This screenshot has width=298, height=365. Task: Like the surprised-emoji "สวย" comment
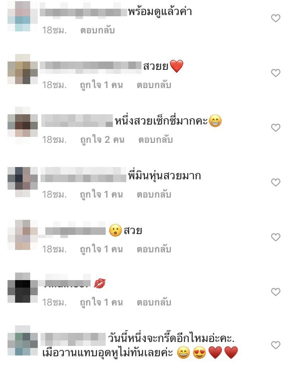275,237
